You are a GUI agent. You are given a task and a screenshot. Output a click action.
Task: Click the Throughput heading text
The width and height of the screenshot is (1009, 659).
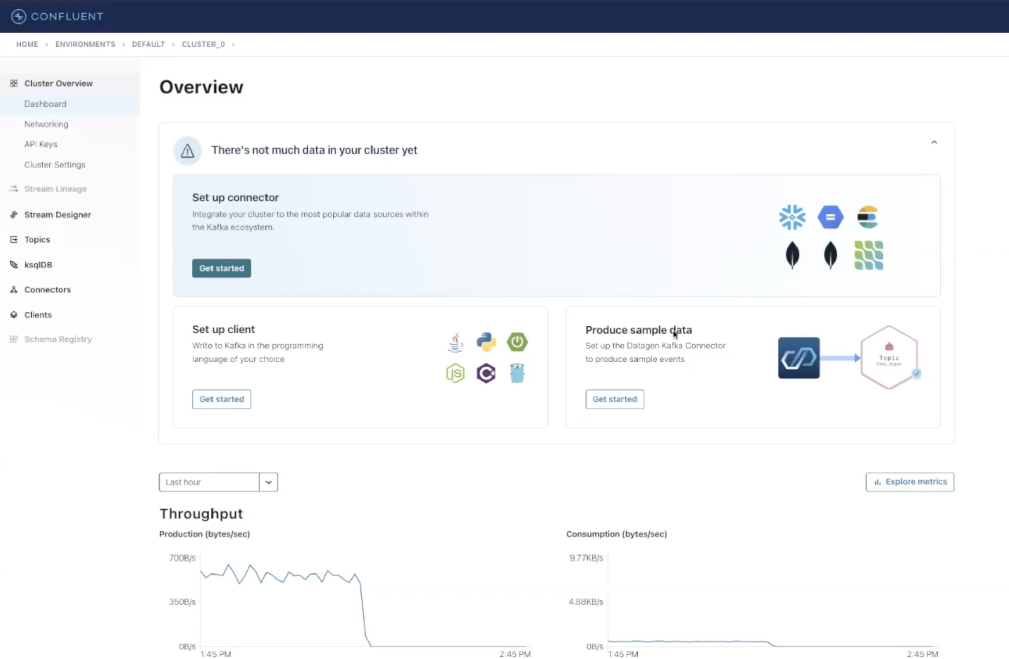click(x=201, y=514)
